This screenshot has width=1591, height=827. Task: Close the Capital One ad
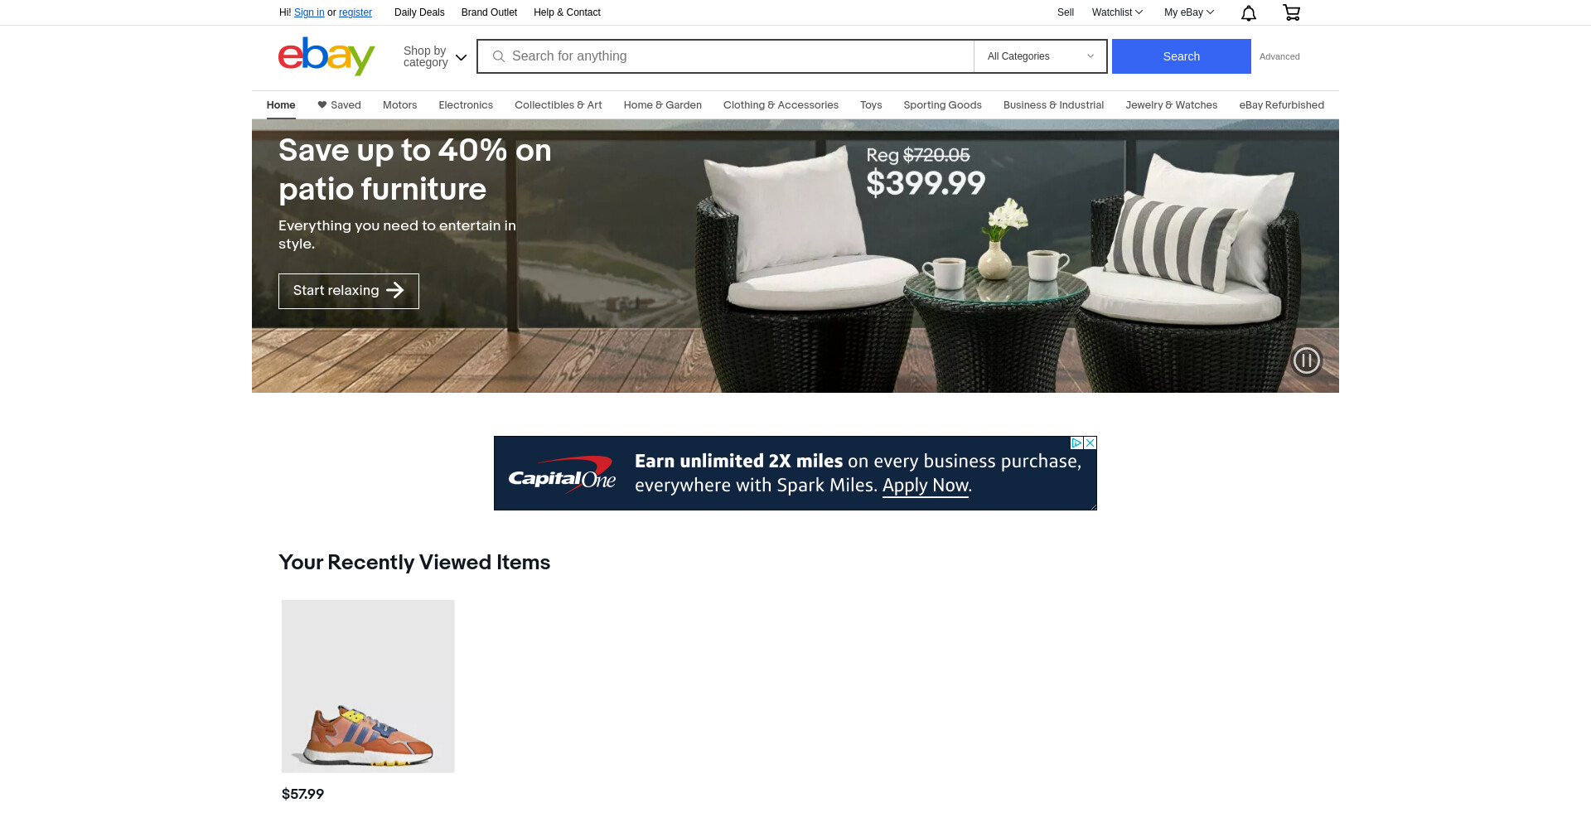(1090, 443)
